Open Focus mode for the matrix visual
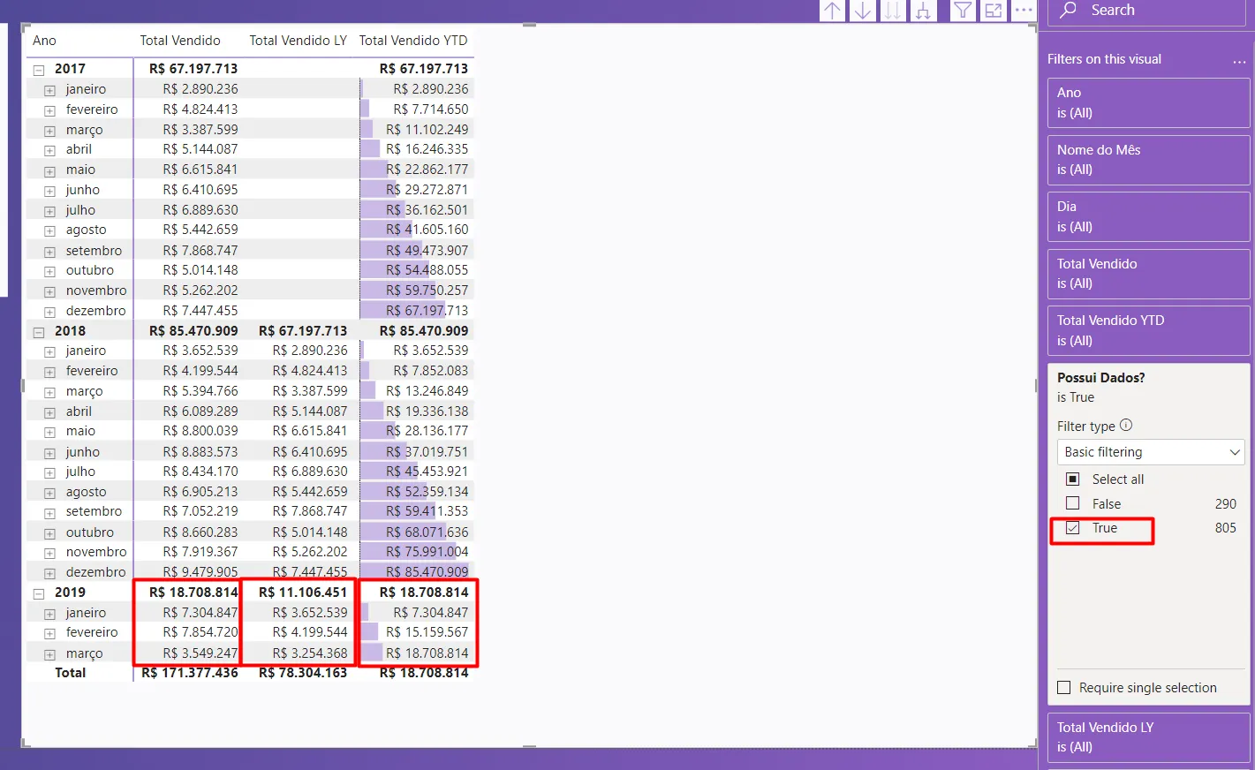This screenshot has width=1255, height=770. coord(994,11)
